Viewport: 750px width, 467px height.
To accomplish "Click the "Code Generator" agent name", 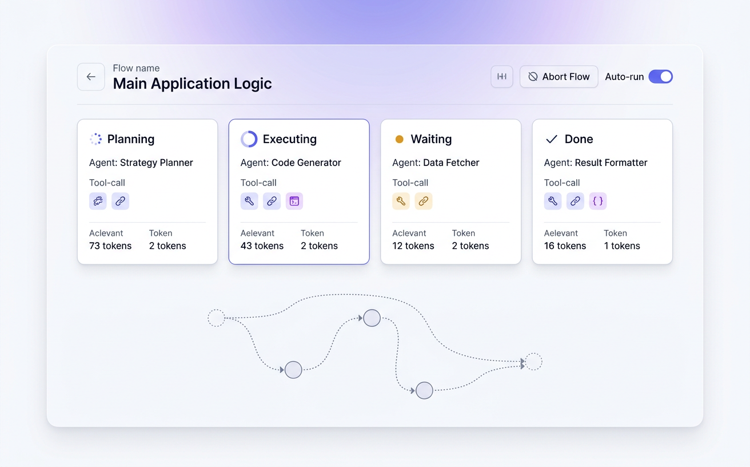I will click(306, 163).
